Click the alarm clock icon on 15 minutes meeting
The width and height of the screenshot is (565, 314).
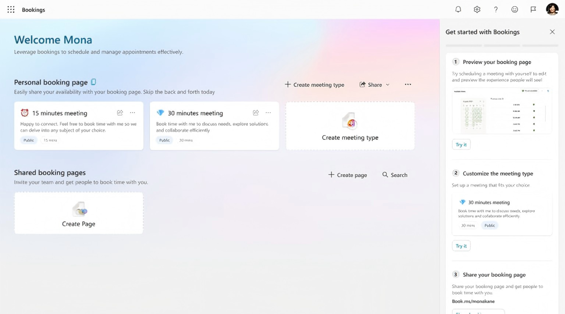click(25, 113)
